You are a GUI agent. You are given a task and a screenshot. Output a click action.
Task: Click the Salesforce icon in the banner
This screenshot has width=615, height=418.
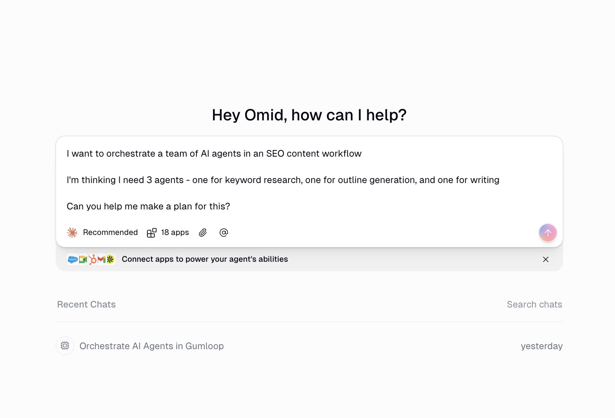pyautogui.click(x=72, y=259)
